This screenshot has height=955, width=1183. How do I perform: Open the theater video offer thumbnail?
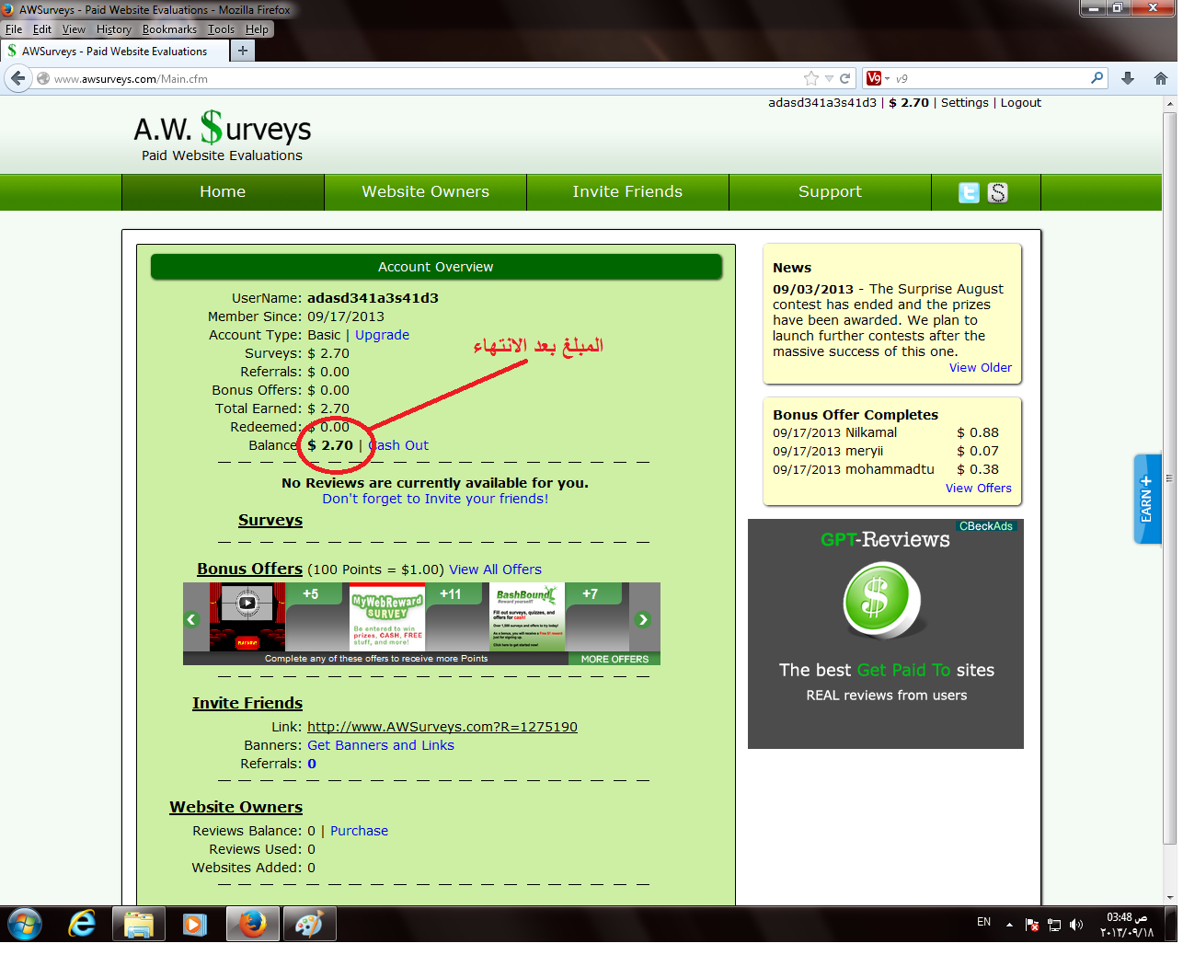click(247, 617)
